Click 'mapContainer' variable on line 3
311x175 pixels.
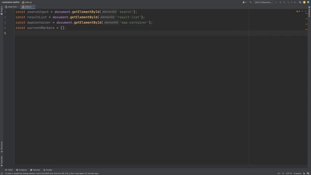coord(39,23)
